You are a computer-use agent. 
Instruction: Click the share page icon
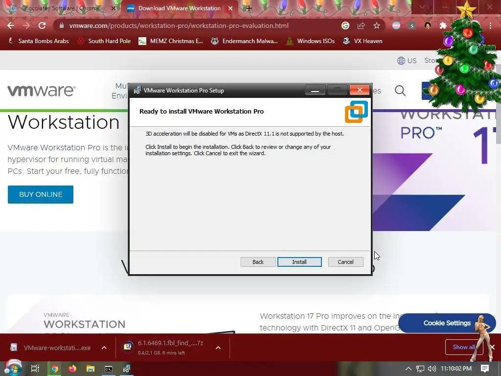pos(361,25)
